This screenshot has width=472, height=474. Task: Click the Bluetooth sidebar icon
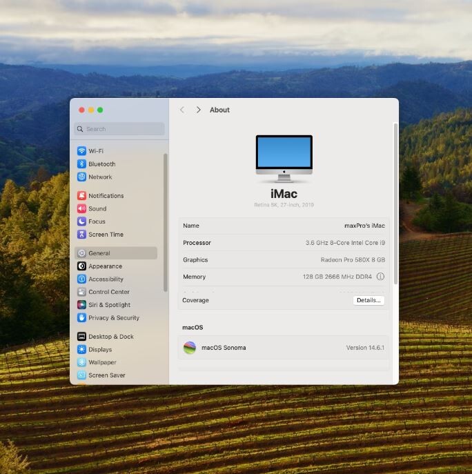81,164
